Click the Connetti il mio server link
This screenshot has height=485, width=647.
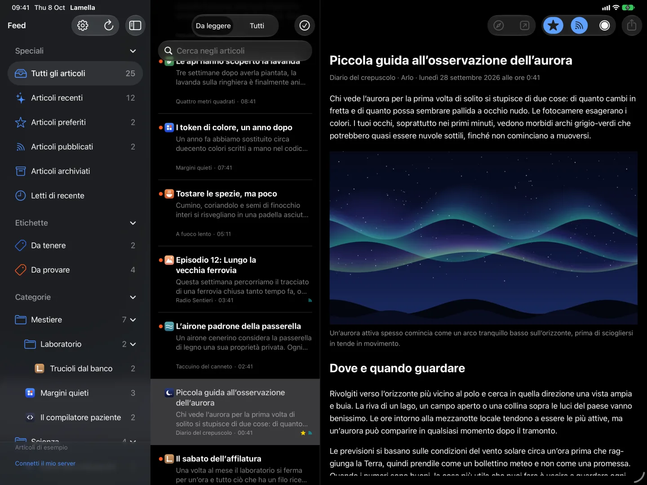[x=45, y=463]
